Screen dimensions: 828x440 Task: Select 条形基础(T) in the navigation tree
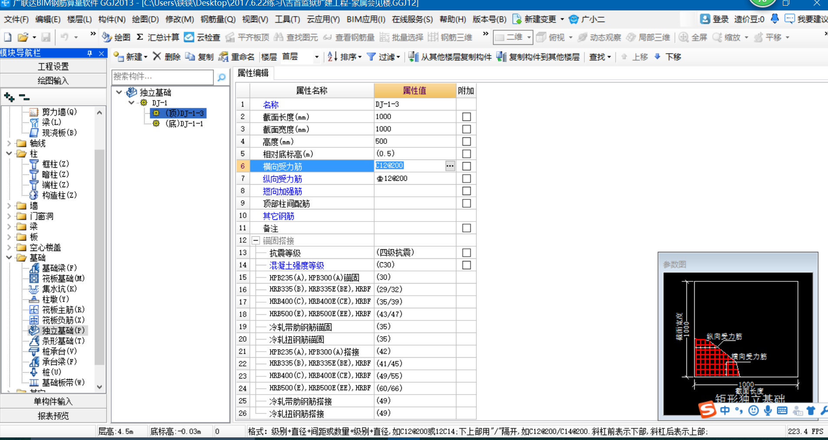(63, 341)
